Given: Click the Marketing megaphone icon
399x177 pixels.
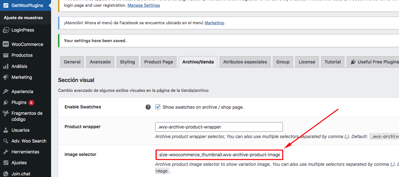Looking at the screenshot, I should 6,77.
